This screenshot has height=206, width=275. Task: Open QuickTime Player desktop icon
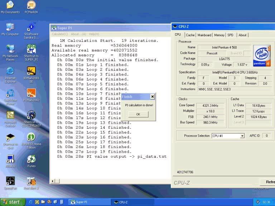point(10,97)
